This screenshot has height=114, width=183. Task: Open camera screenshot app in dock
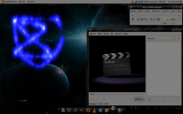75,110
